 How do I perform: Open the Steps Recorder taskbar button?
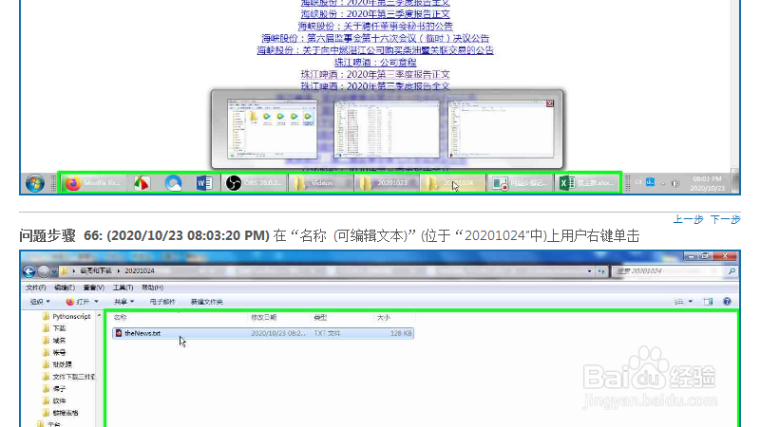520,183
